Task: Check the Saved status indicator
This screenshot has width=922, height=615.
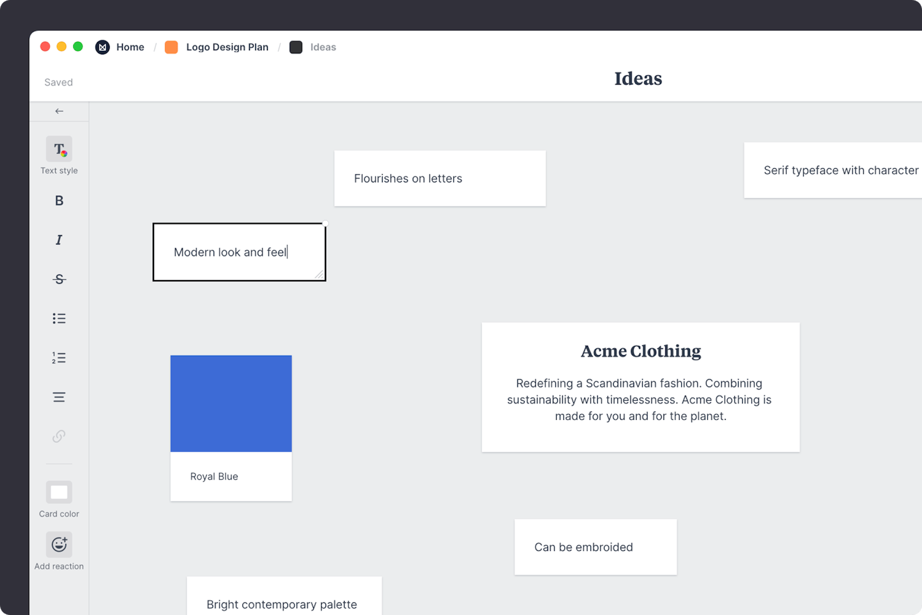Action: point(58,82)
